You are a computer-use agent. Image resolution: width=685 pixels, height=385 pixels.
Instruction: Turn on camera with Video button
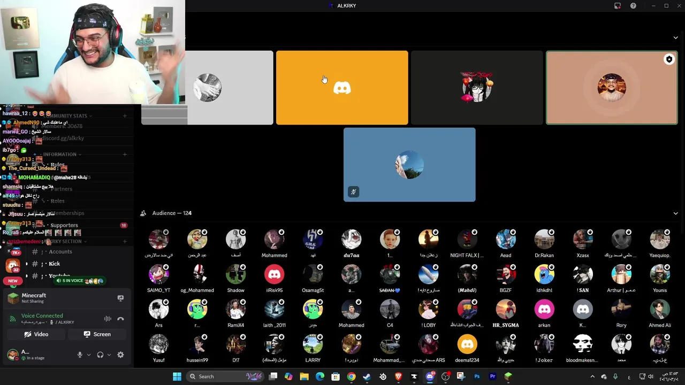36,334
